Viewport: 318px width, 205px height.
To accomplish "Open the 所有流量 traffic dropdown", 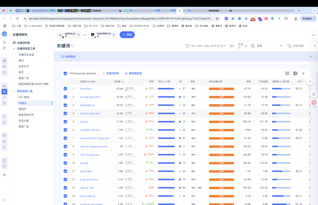I will pos(302,46).
